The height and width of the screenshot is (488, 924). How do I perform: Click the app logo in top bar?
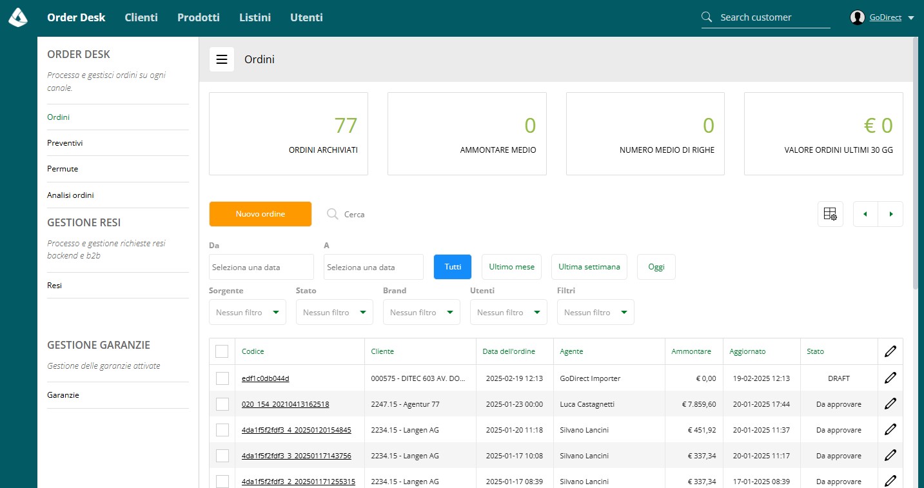(x=18, y=17)
